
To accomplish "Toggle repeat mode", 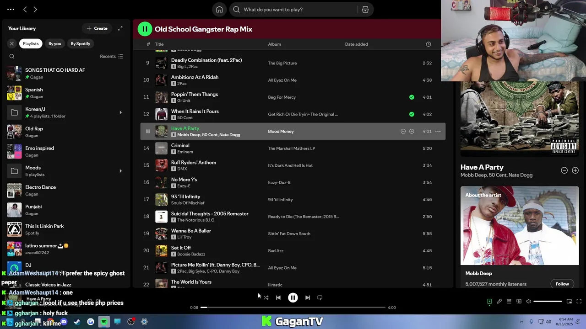I will (320, 297).
